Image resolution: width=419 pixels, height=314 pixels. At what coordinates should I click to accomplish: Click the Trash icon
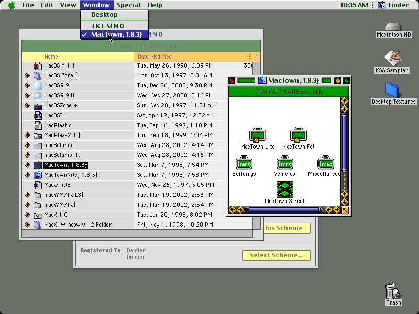(x=393, y=291)
